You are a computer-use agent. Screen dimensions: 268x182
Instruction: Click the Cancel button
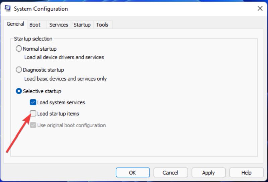click(x=171, y=173)
